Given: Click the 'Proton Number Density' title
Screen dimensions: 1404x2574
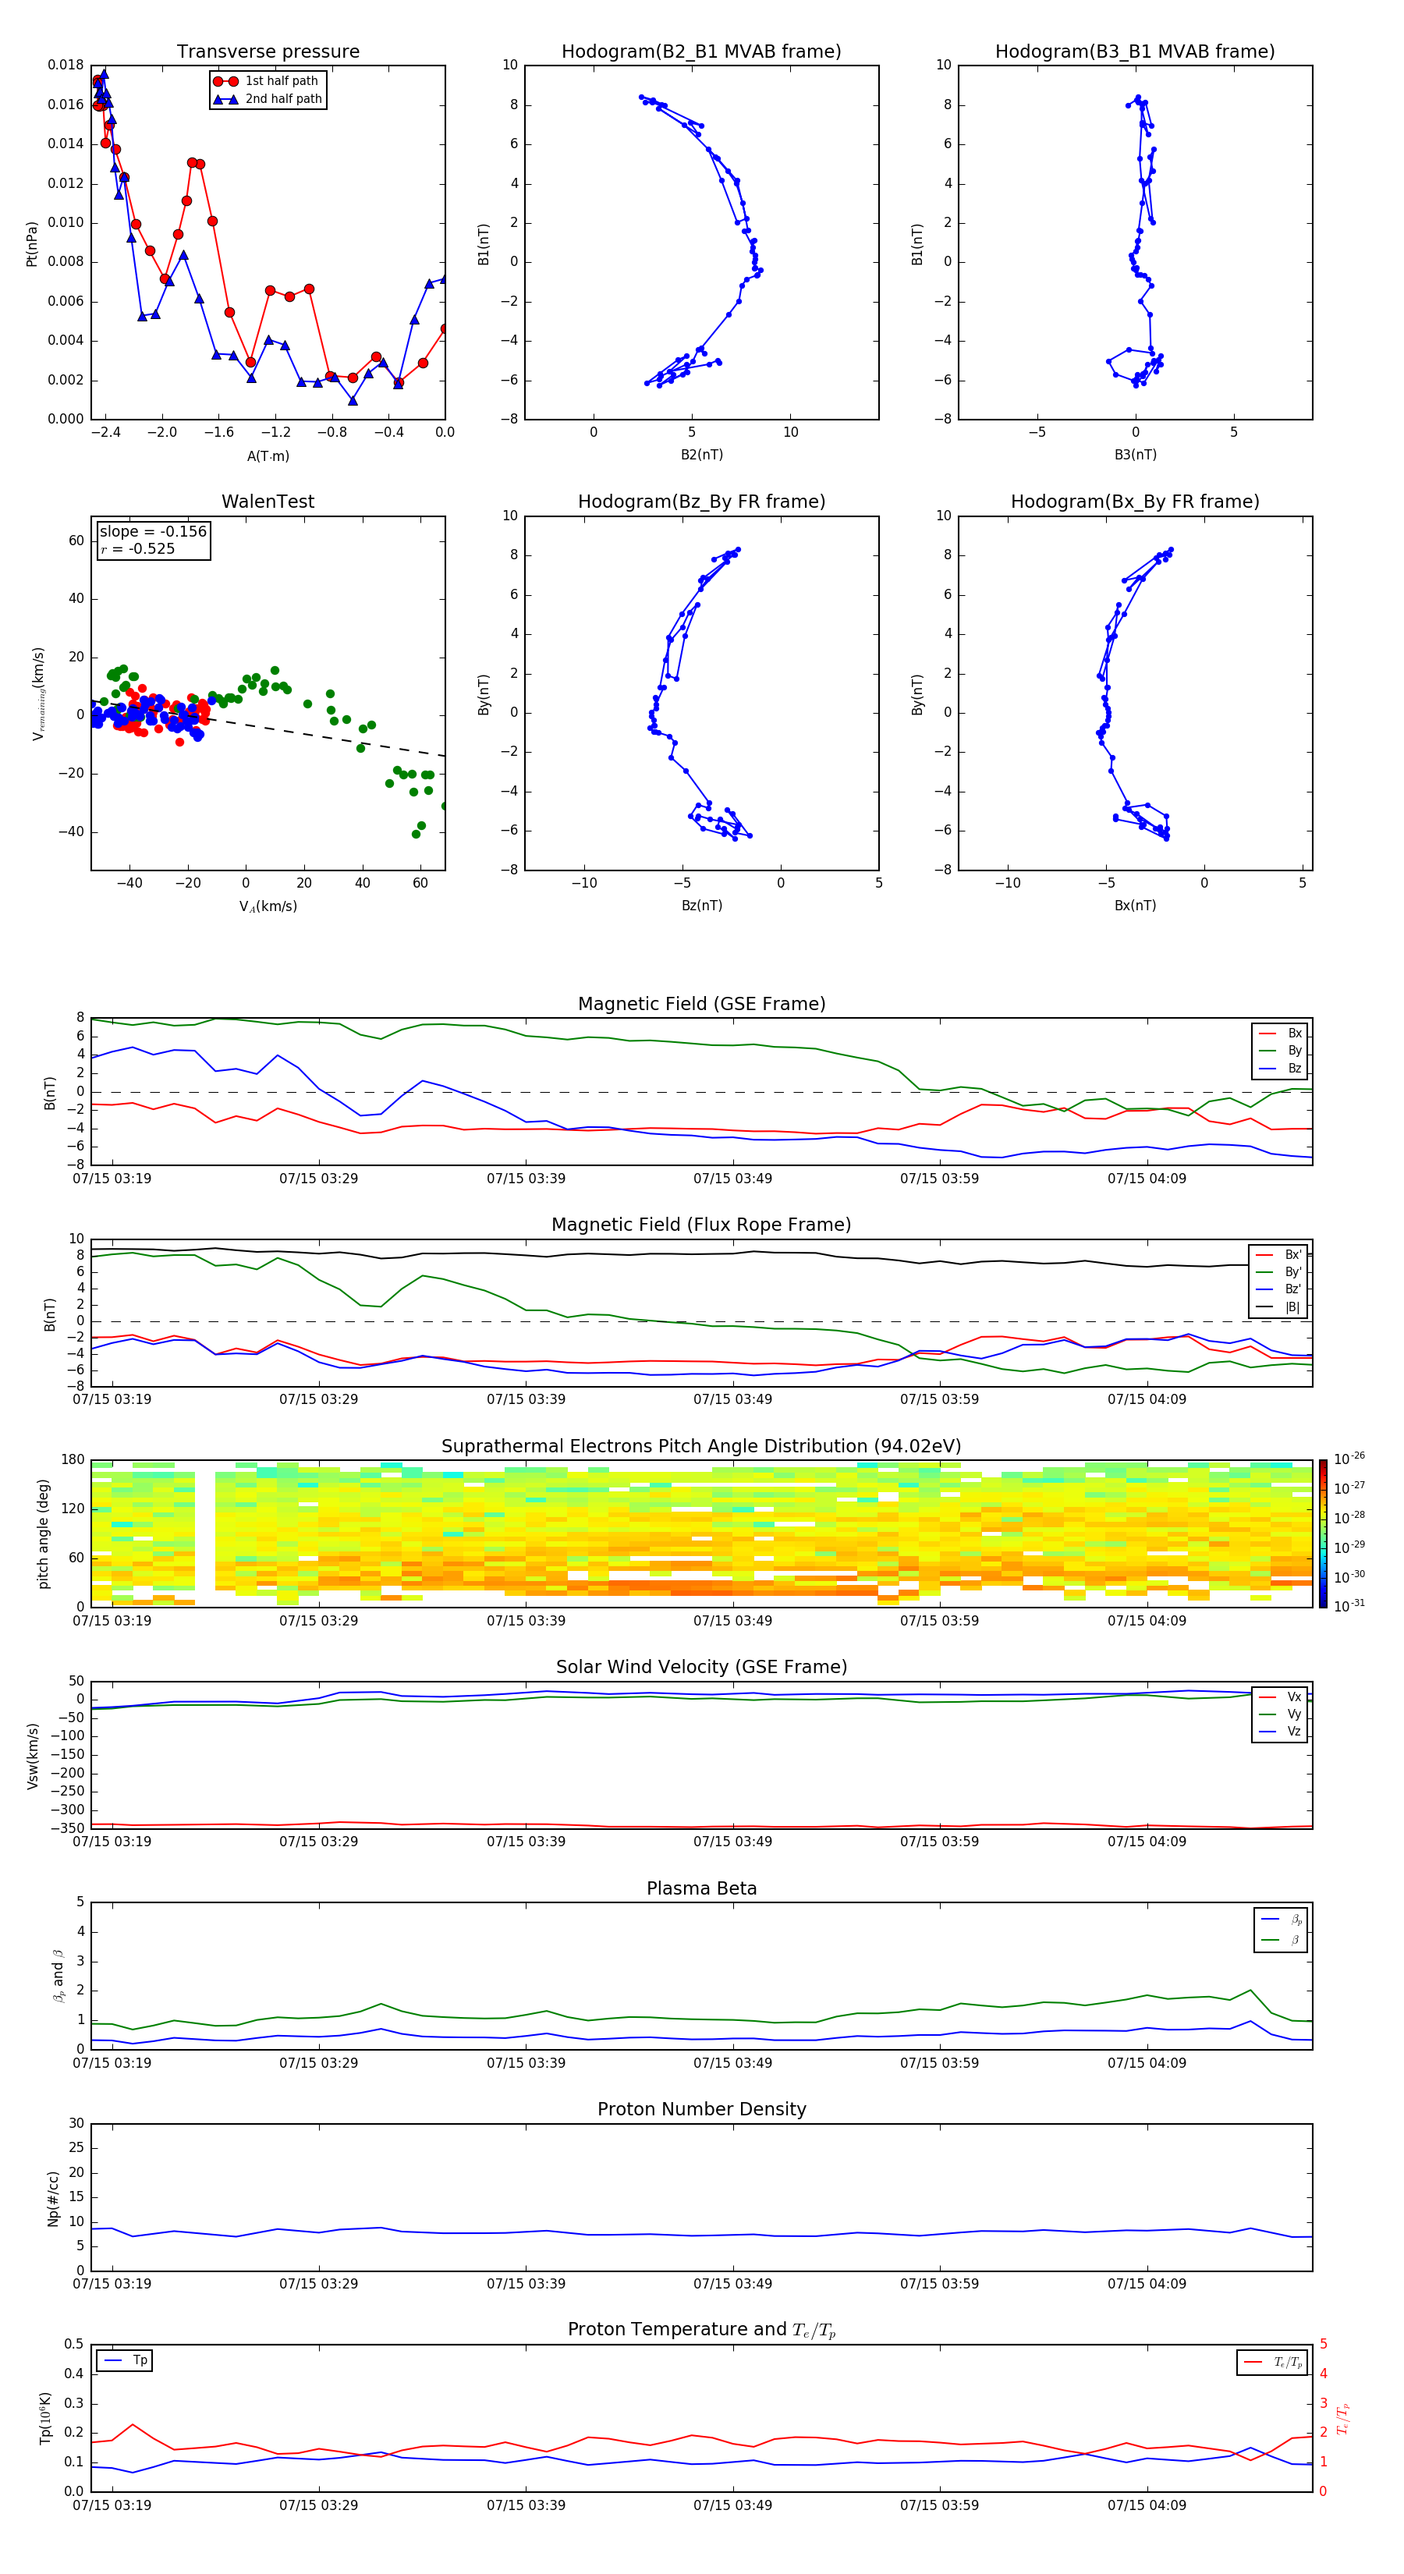Looking at the screenshot, I should (701, 2109).
